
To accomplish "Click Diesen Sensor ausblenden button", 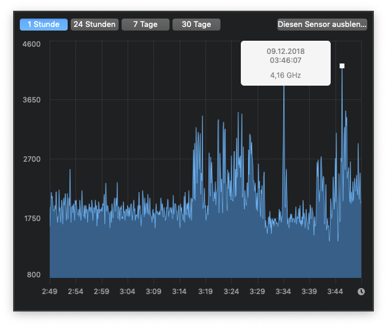I will 322,25.
